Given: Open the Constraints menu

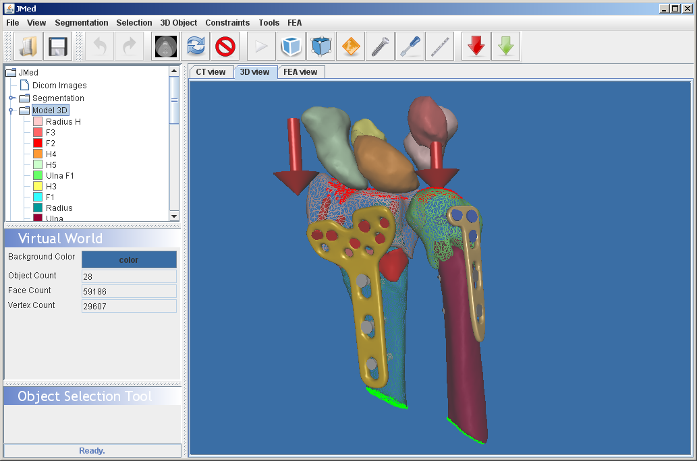Looking at the screenshot, I should [x=227, y=23].
